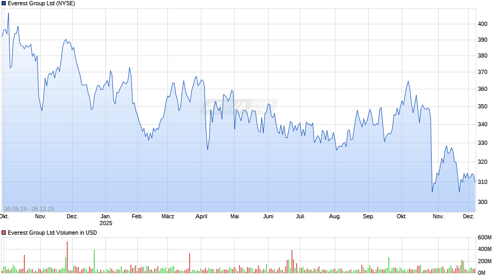Click the 360 price axis label
498x278 pixels.
pos(483,89)
